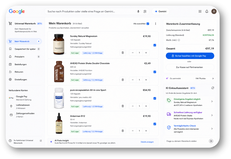Click the Lieferadressen pin icon
Image resolution: width=231 pixels, height=159 pixels.
[x=11, y=106]
